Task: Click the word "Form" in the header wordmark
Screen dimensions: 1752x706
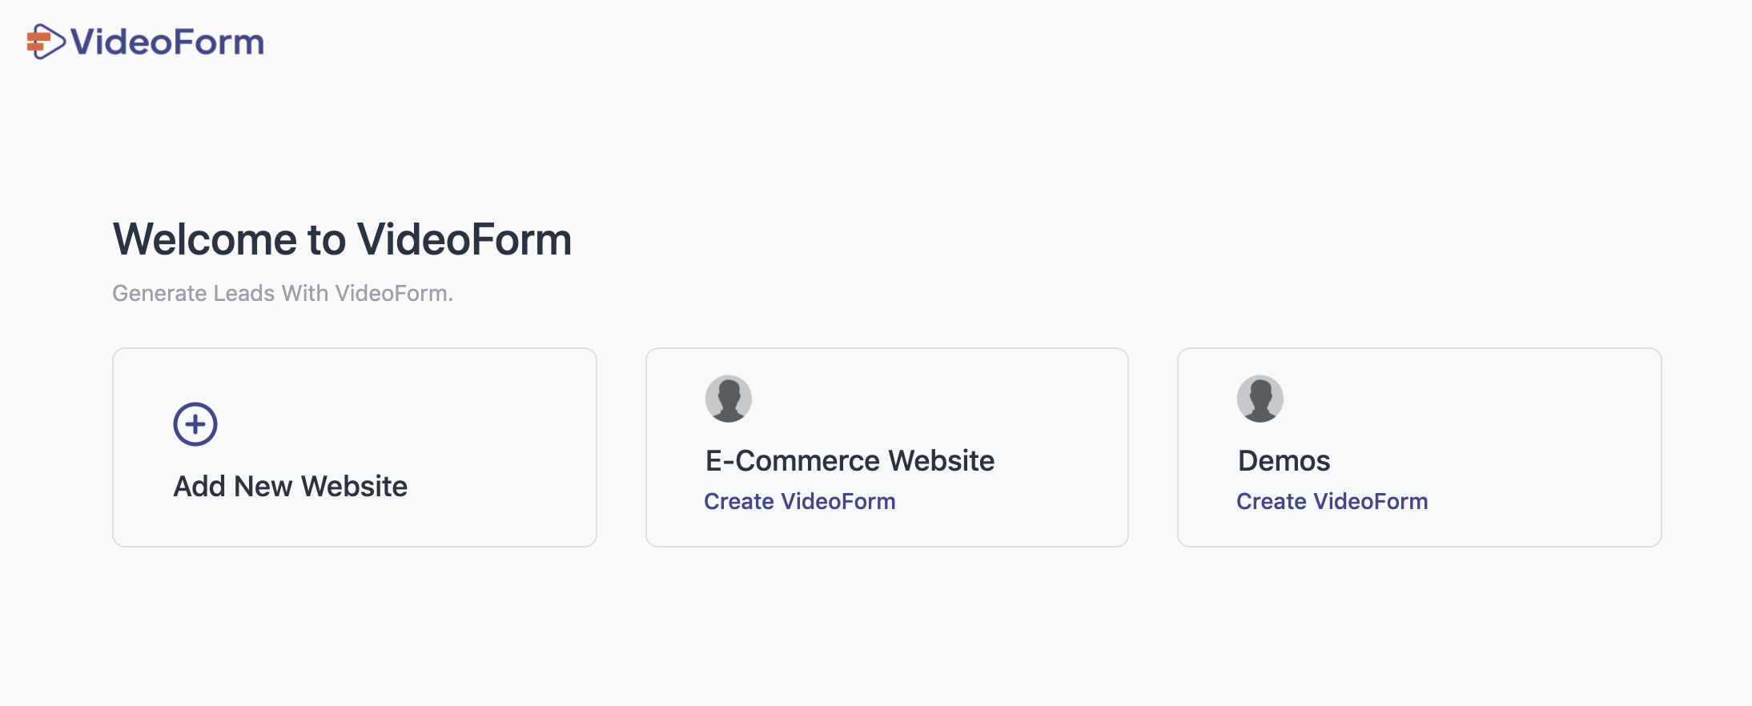Action: pyautogui.click(x=215, y=42)
